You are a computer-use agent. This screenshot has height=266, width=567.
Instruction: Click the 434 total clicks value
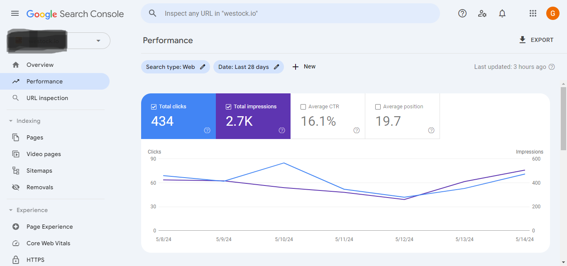[162, 121]
